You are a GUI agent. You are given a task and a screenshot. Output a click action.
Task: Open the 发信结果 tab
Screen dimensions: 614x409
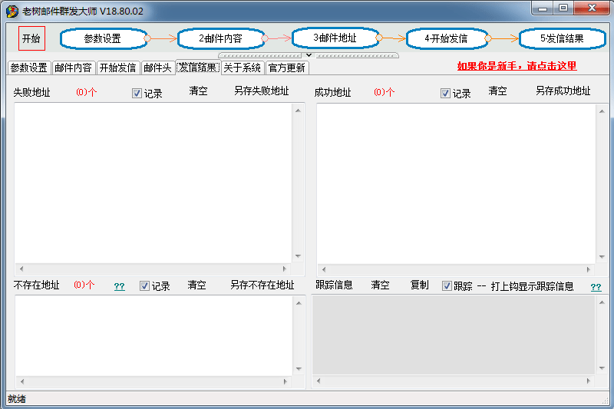coord(198,68)
